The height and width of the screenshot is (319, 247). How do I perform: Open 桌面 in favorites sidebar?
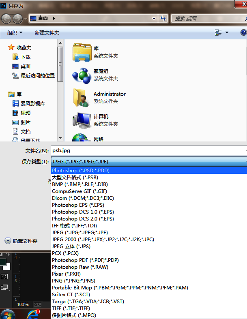pyautogui.click(x=21, y=66)
